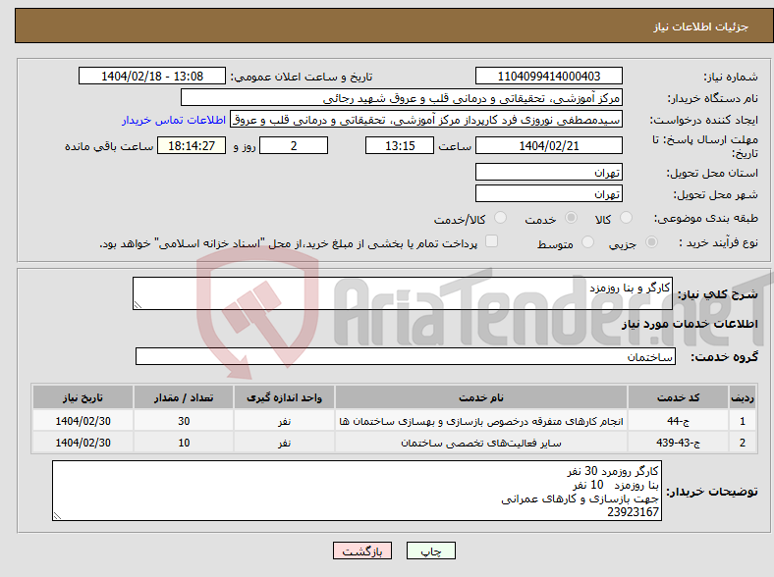This screenshot has height=577, width=774.
Task: Click the تعداد / مقدار column header
Action: (184, 397)
